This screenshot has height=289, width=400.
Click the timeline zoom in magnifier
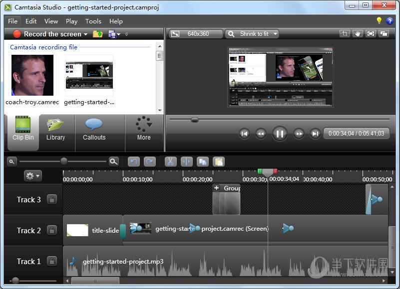coord(113,161)
